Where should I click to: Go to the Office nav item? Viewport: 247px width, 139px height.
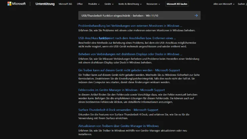coord(80,4)
